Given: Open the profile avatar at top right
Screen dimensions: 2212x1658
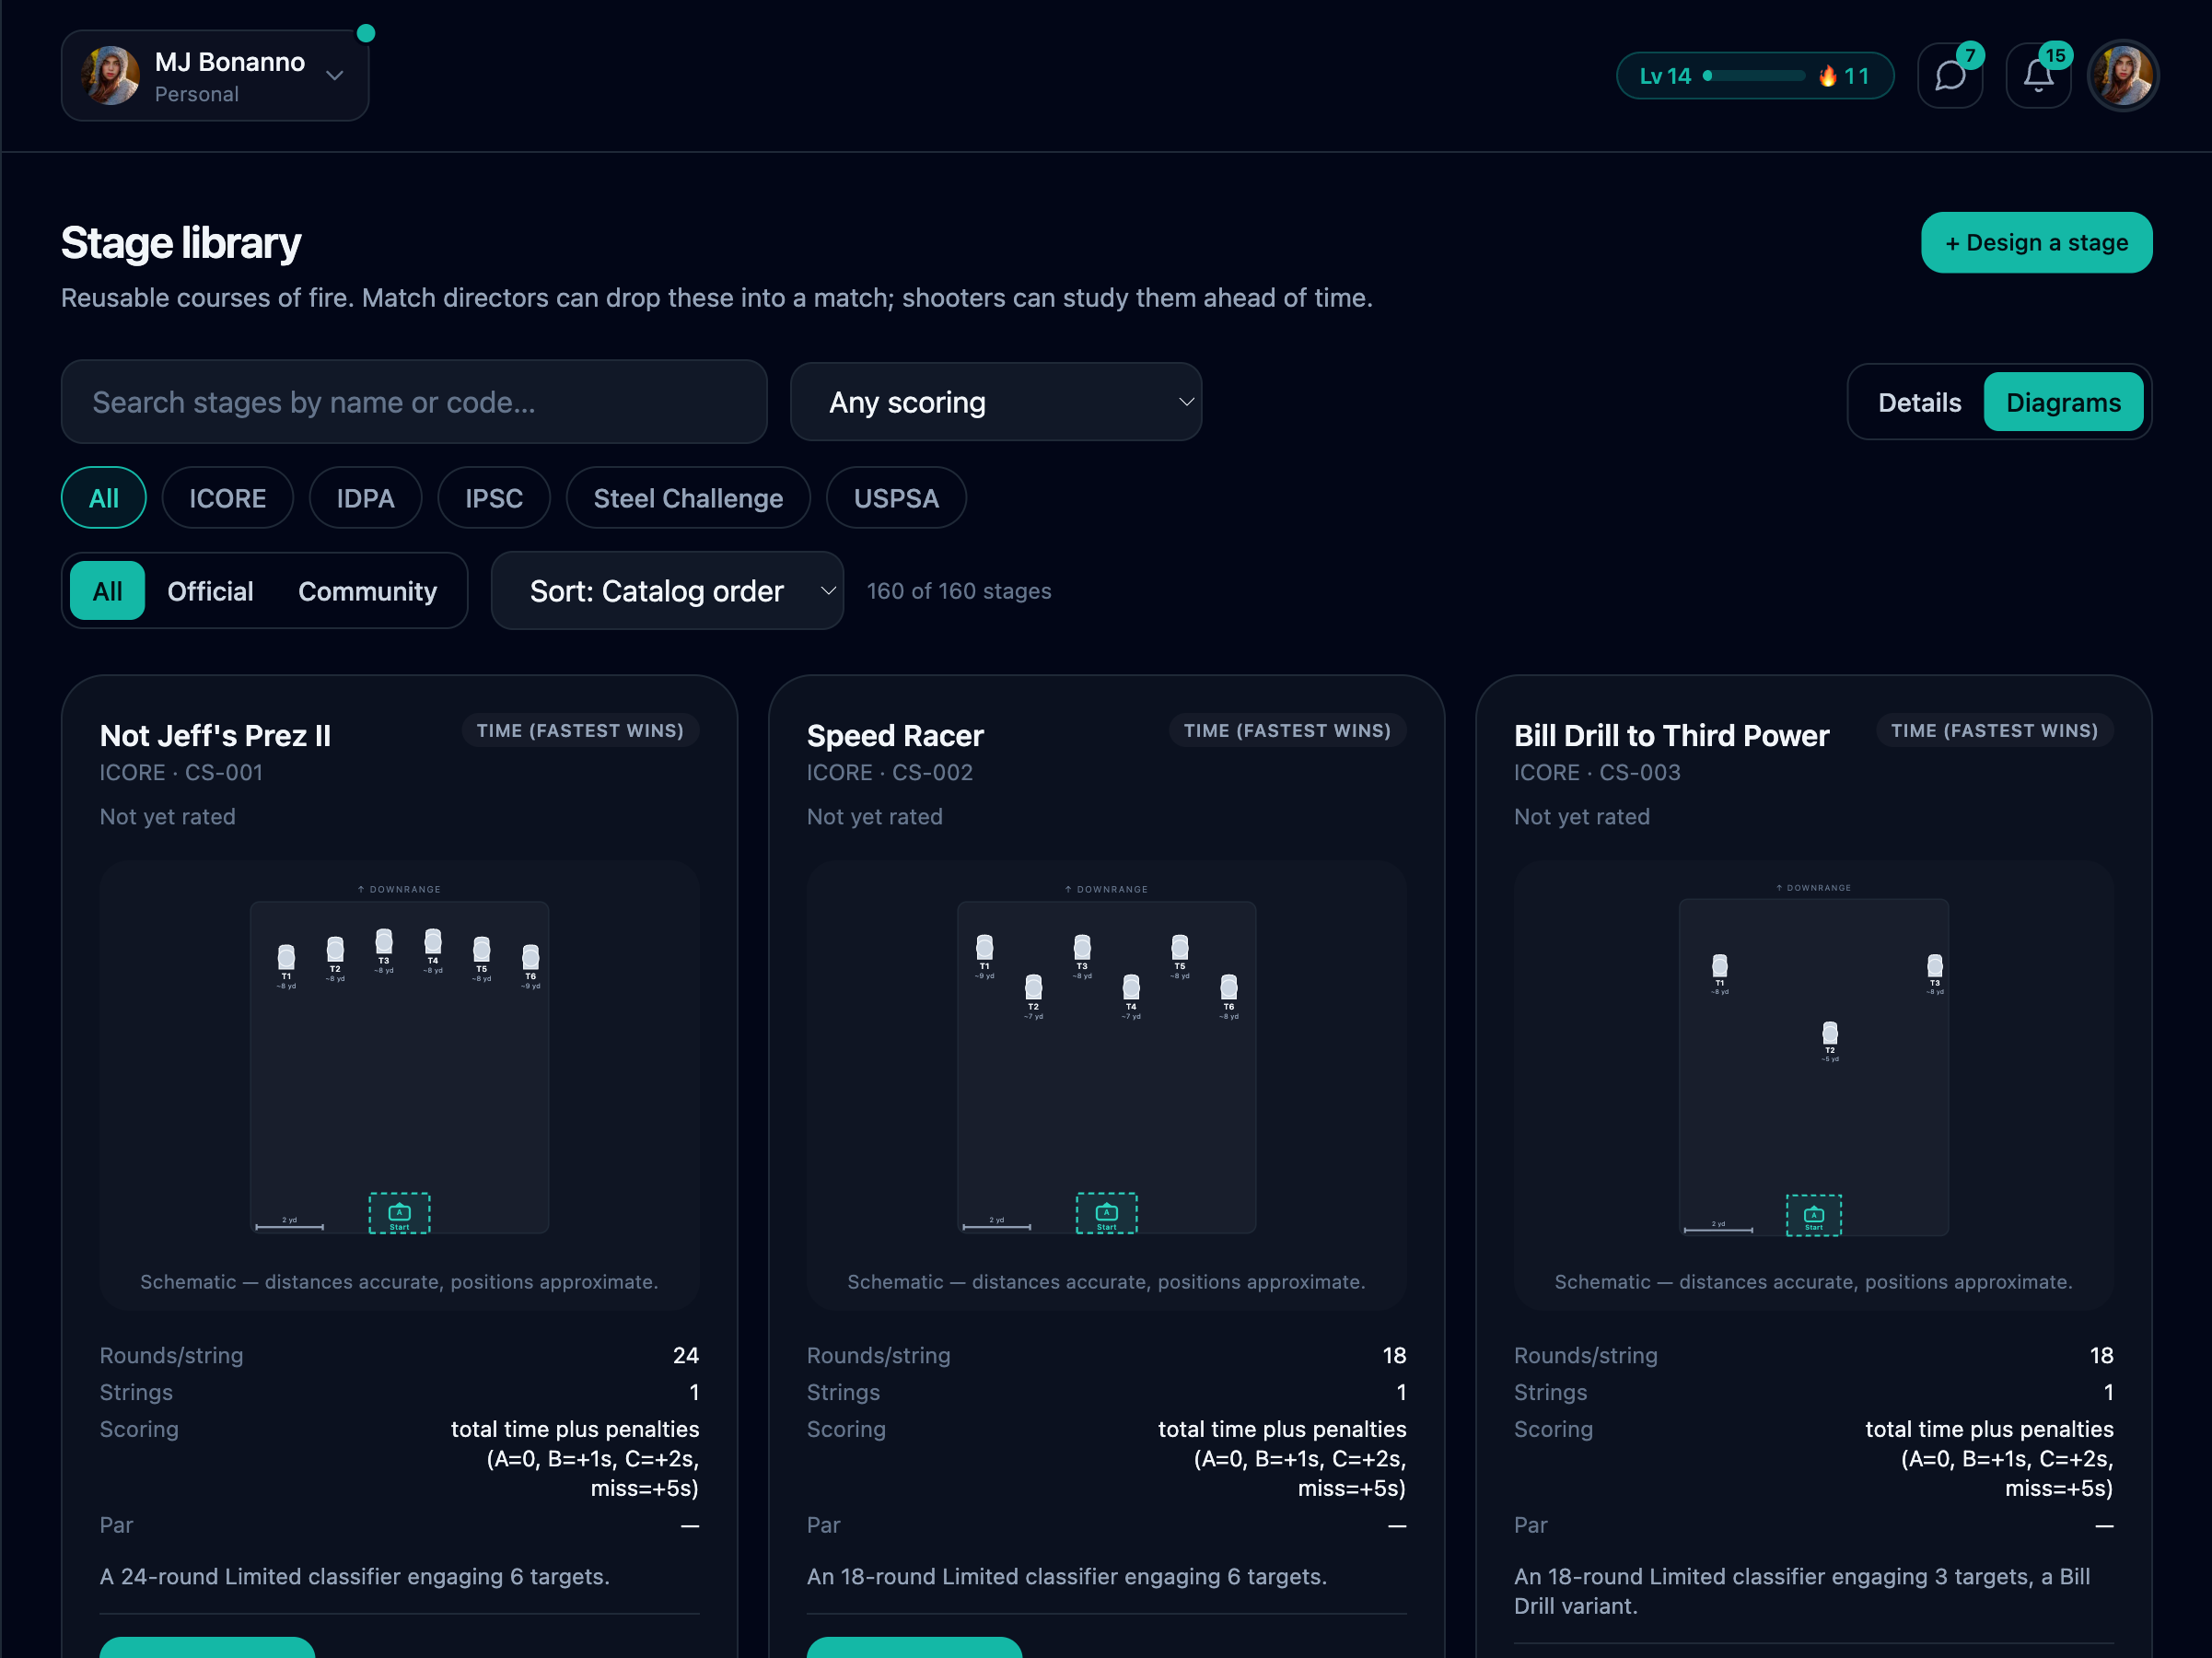Looking at the screenshot, I should (x=2122, y=76).
